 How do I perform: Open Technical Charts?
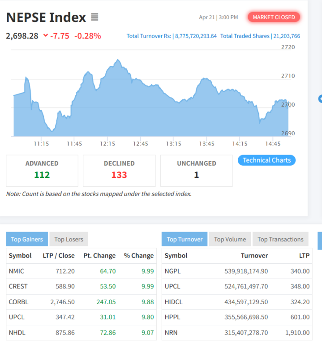pos(266,160)
